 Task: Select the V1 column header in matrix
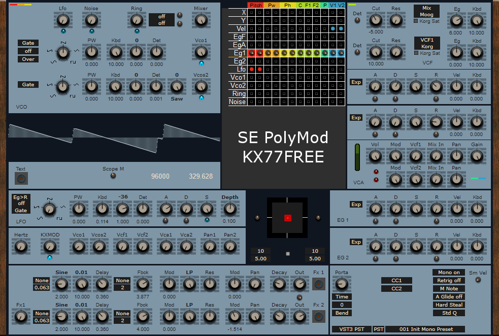[333, 5]
